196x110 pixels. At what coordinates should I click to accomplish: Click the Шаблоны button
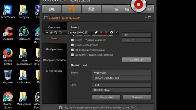[x=137, y=97]
